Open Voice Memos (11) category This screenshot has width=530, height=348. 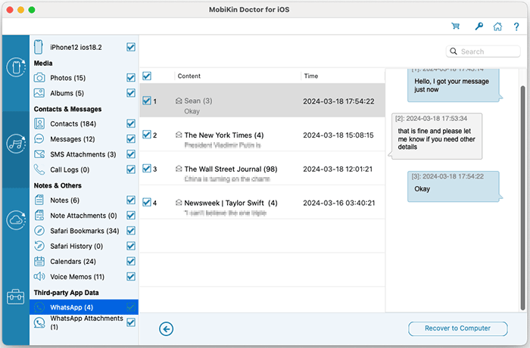tap(77, 276)
